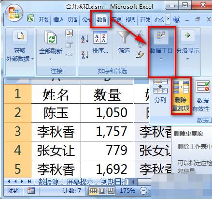The width and height of the screenshot is (212, 199).
Task: Go to first sheet tab arrow
Action: point(8,182)
